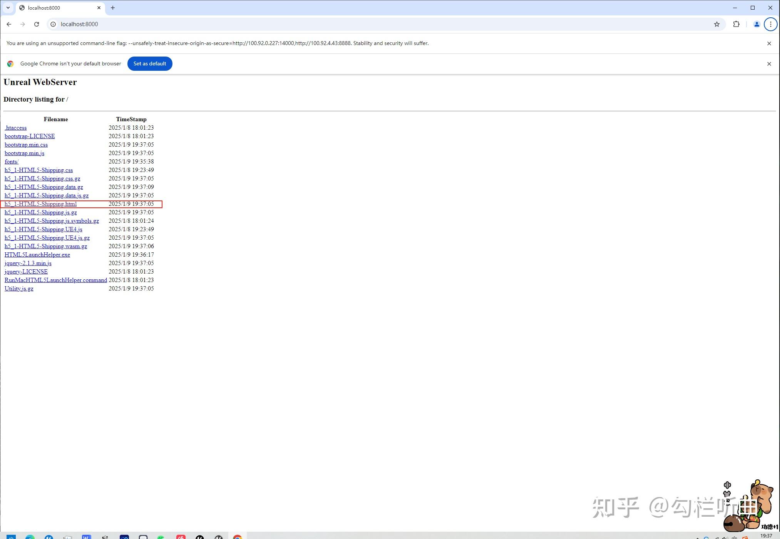The width and height of the screenshot is (780, 539).
Task: Reload the current page
Action: click(37, 24)
